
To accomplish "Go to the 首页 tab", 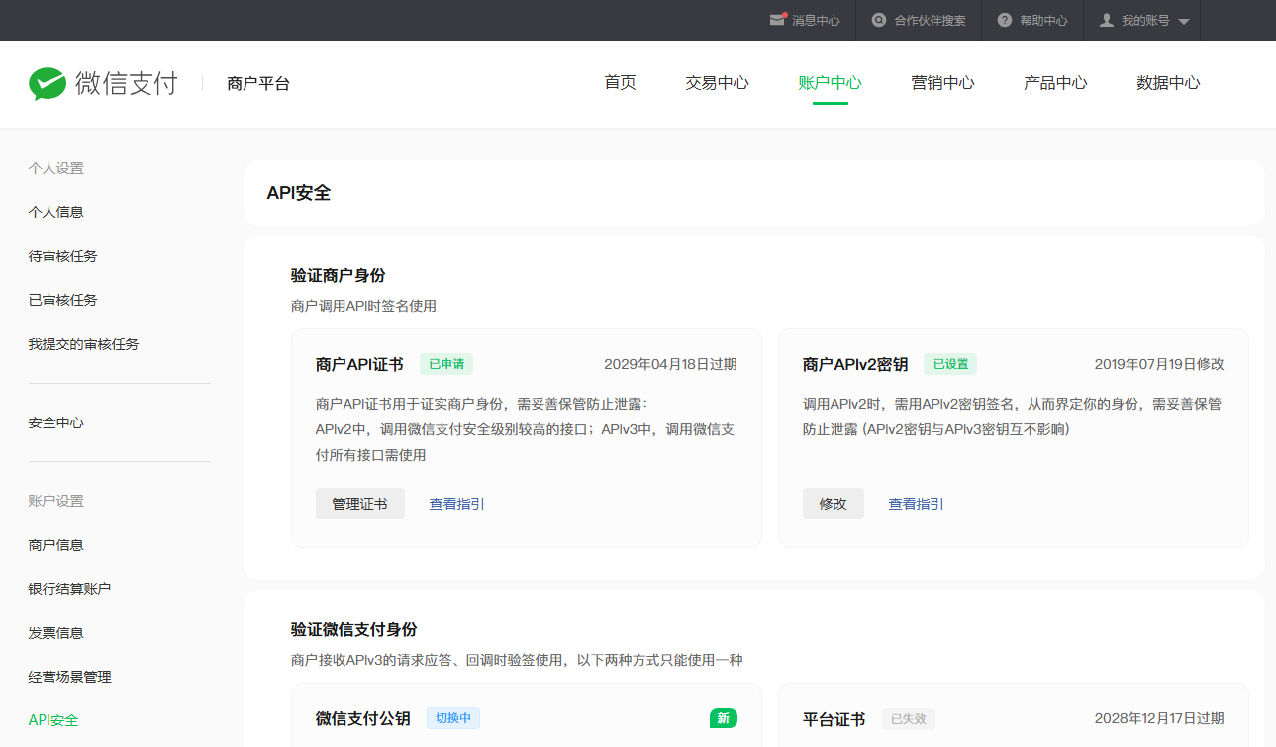I will click(x=621, y=83).
